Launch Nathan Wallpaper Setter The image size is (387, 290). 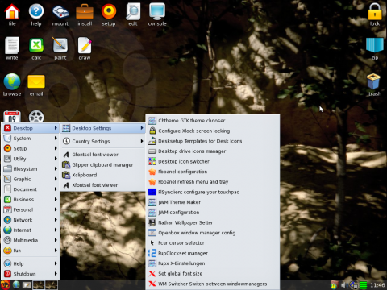pyautogui.click(x=213, y=222)
